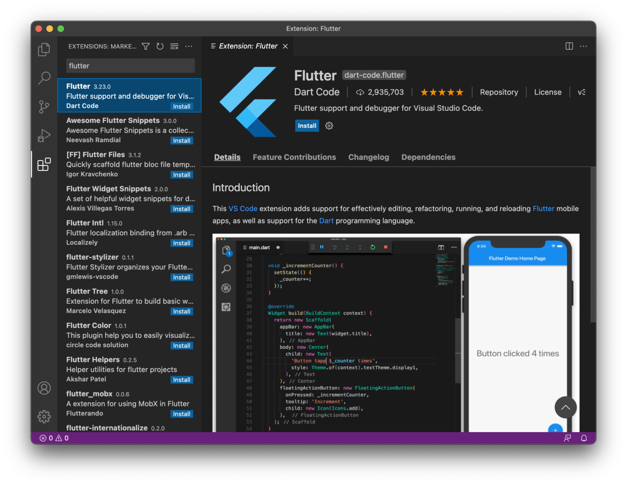This screenshot has width=627, height=485.
Task: Open the Accounts icon near the bottom
Action: click(x=44, y=388)
